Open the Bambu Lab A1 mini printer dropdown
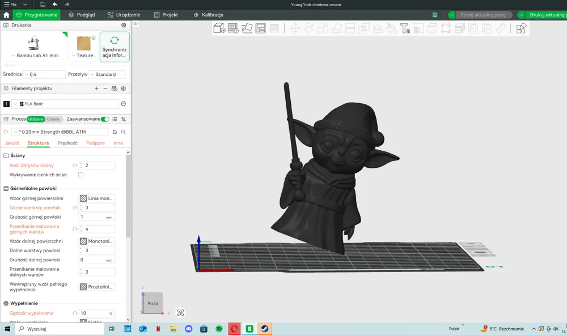The image size is (567, 335). click(x=35, y=56)
